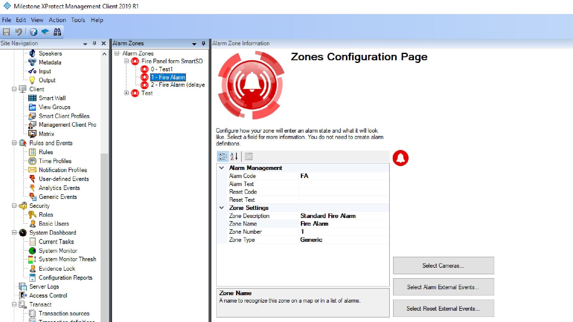Open the File menu

click(7, 20)
